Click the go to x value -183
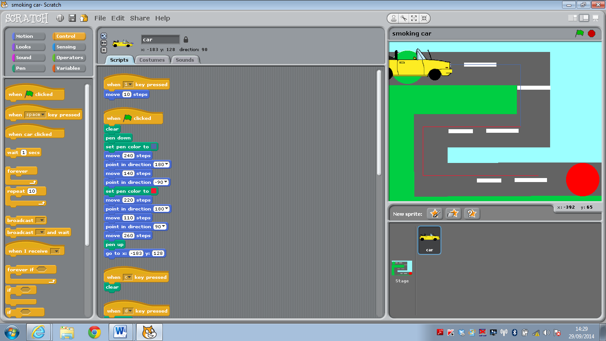The height and width of the screenshot is (341, 606). [x=136, y=254]
